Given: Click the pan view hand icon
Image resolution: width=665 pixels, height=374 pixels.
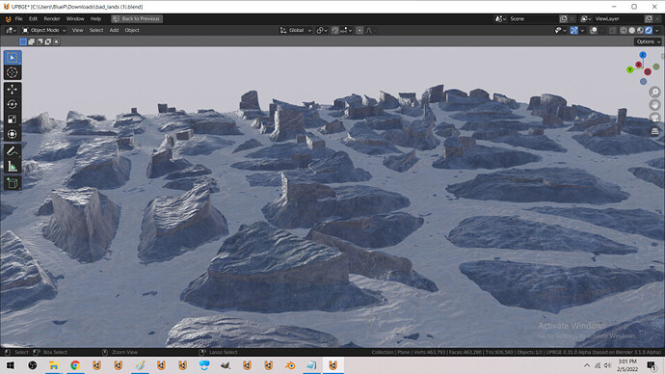Looking at the screenshot, I should click(654, 105).
